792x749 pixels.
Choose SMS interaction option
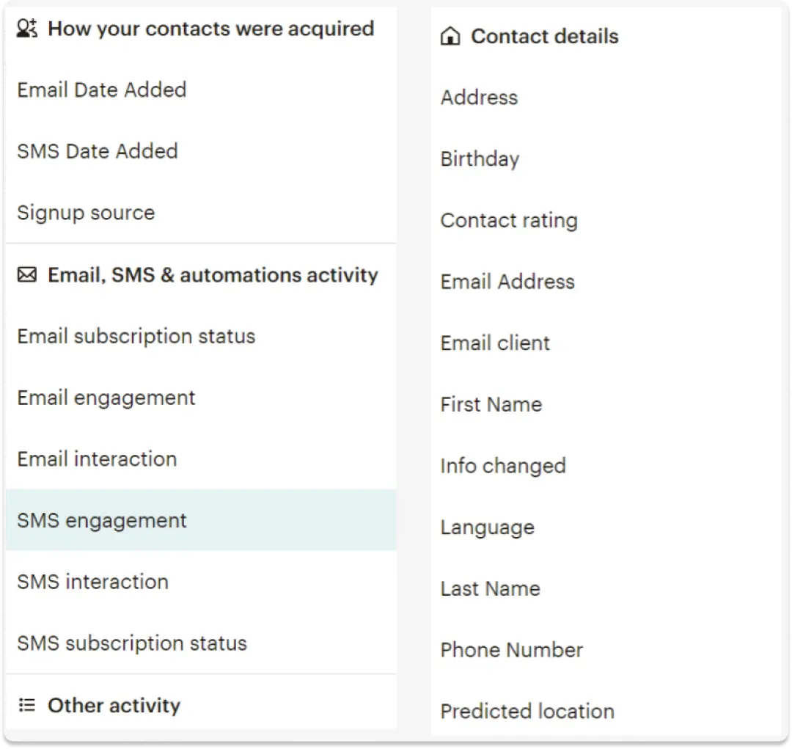click(x=92, y=582)
